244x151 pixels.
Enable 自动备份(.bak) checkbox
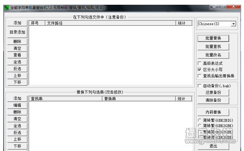click(200, 86)
